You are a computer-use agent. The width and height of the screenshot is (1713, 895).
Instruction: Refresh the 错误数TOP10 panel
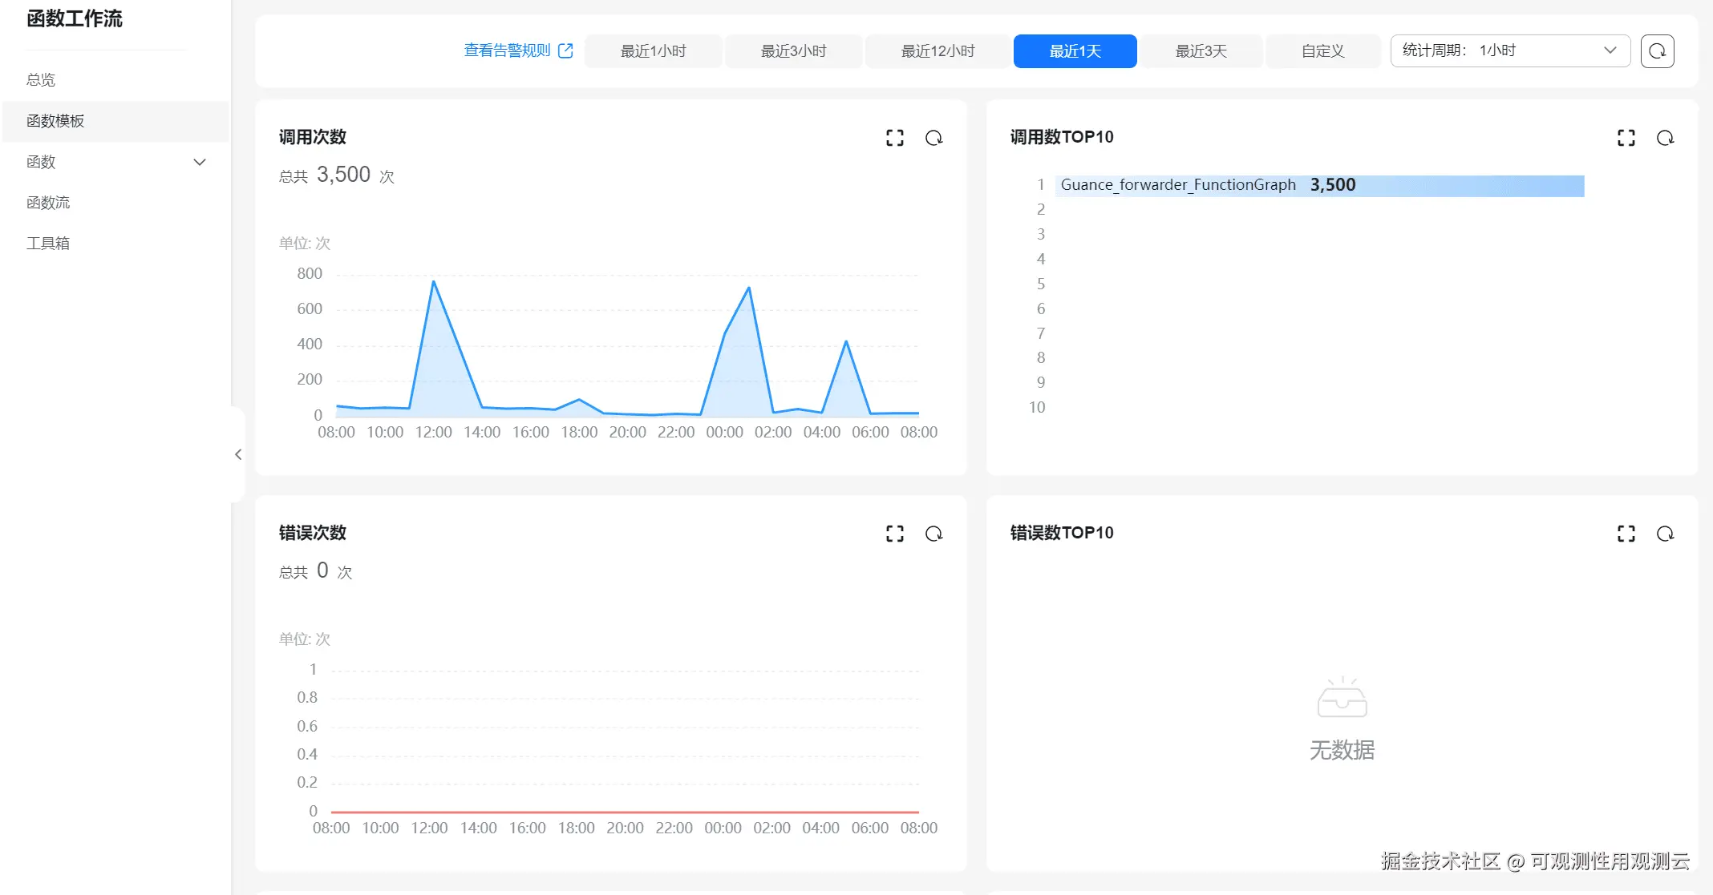[1665, 534]
